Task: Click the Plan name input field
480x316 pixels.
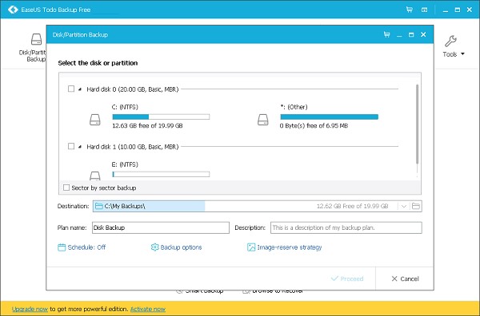Action: click(x=161, y=227)
